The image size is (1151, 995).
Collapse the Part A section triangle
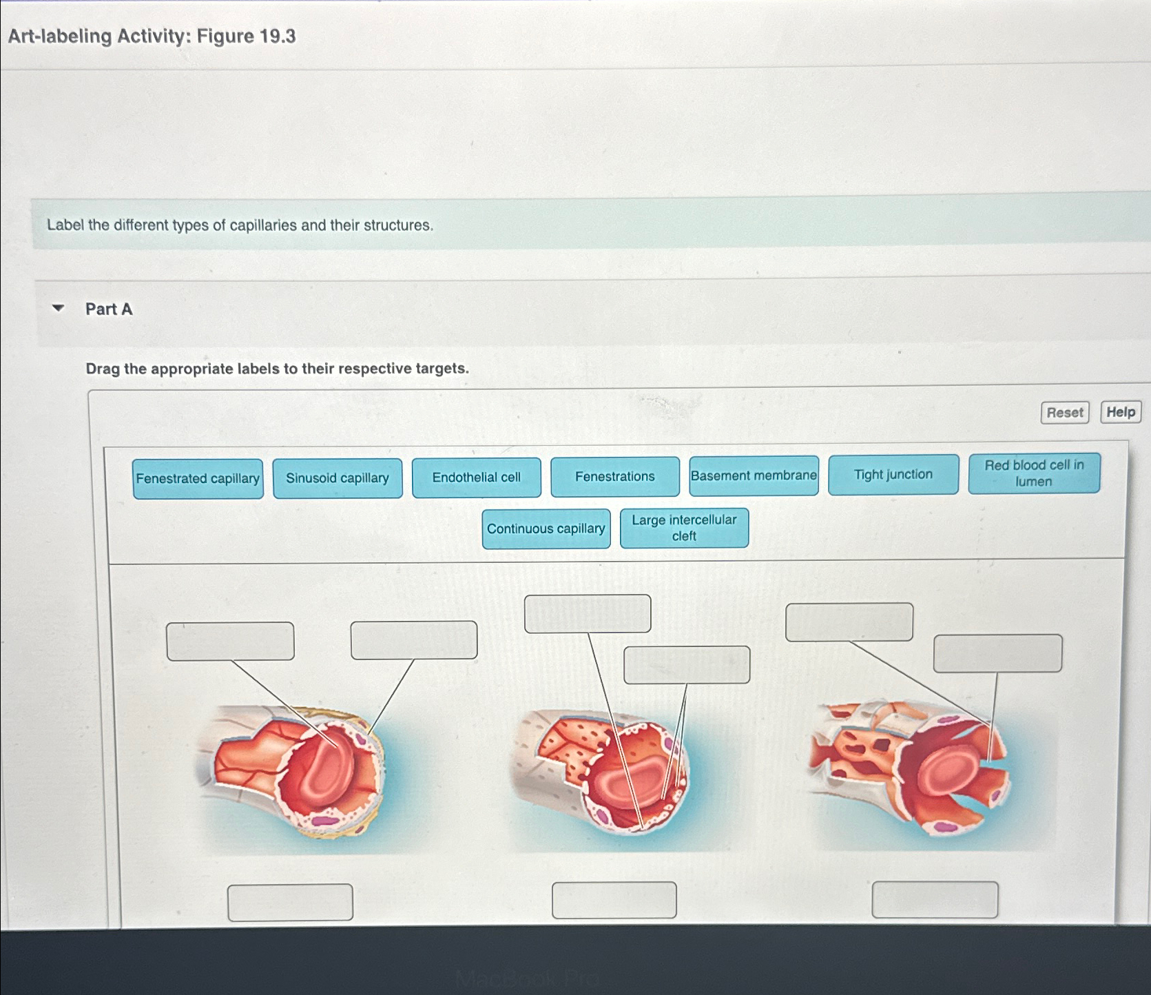tap(59, 308)
